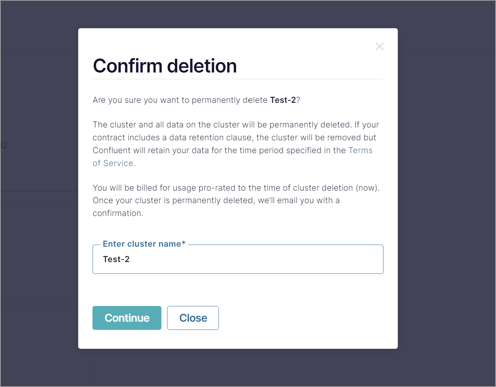Open the Terms of Service link
This screenshot has height=387, width=496.
coord(361,150)
